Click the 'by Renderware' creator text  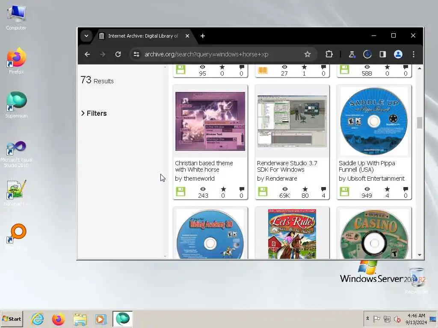[277, 179]
